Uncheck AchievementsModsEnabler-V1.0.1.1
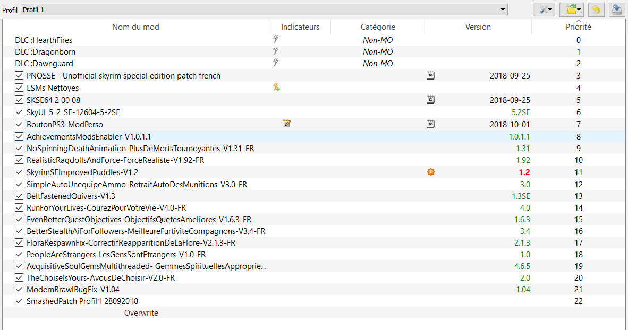This screenshot has width=628, height=330. (x=19, y=136)
